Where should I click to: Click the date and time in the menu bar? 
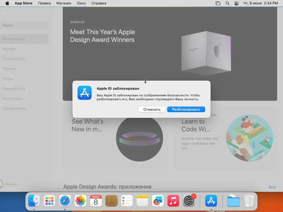click(x=261, y=3)
